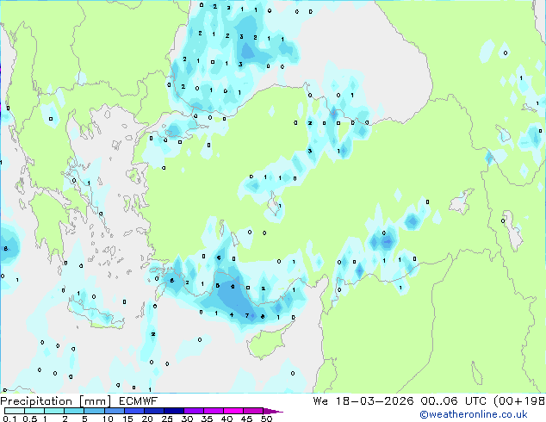546x422 pixels.
Task: Click the legend scale label '10'
Action: point(108,419)
